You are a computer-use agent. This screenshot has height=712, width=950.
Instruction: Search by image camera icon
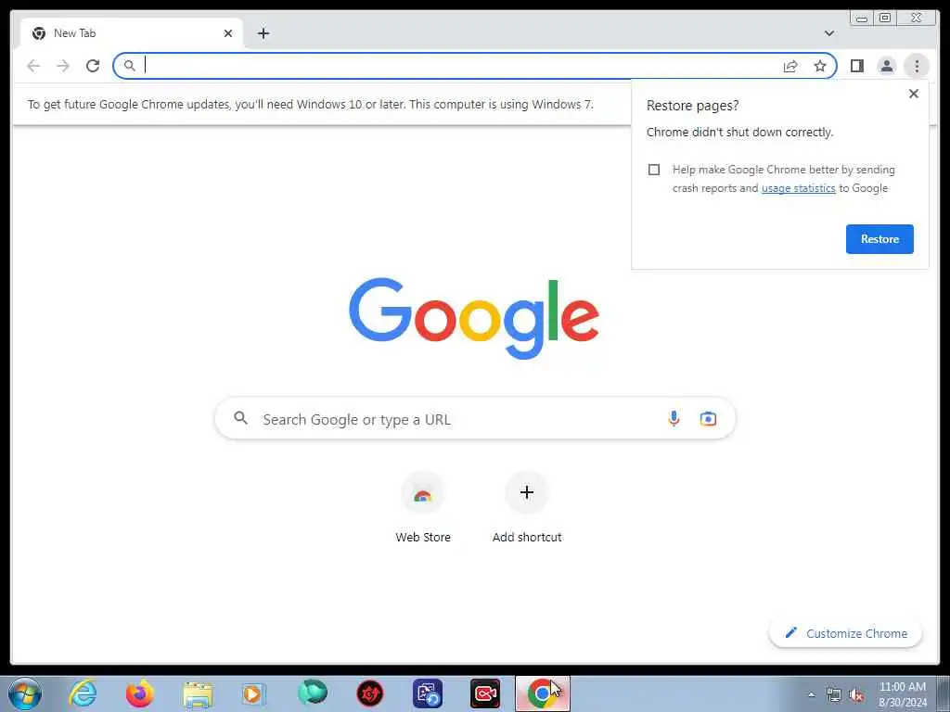(708, 418)
